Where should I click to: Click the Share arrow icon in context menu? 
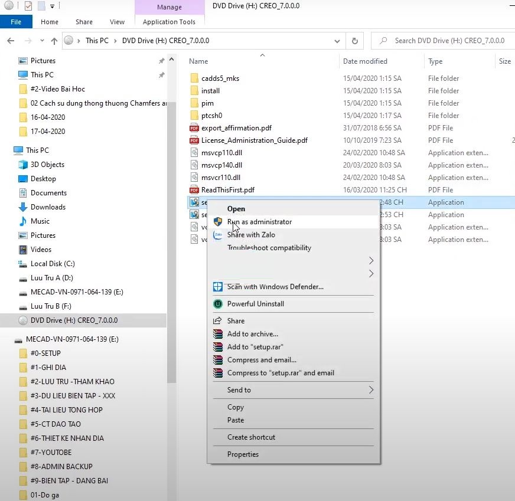pos(217,320)
